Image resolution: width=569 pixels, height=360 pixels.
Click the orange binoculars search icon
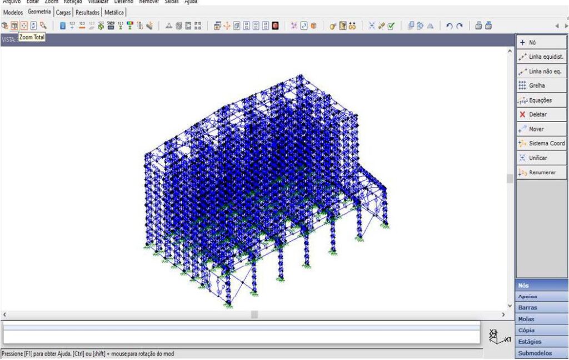352,26
